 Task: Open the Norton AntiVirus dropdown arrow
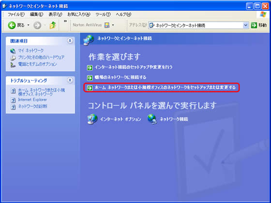pos(113,25)
